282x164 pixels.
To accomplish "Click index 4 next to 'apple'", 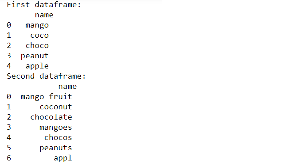I will pos(9,66).
